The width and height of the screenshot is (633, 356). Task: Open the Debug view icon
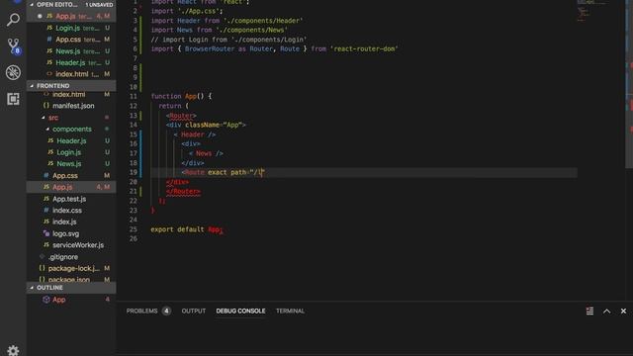13,72
